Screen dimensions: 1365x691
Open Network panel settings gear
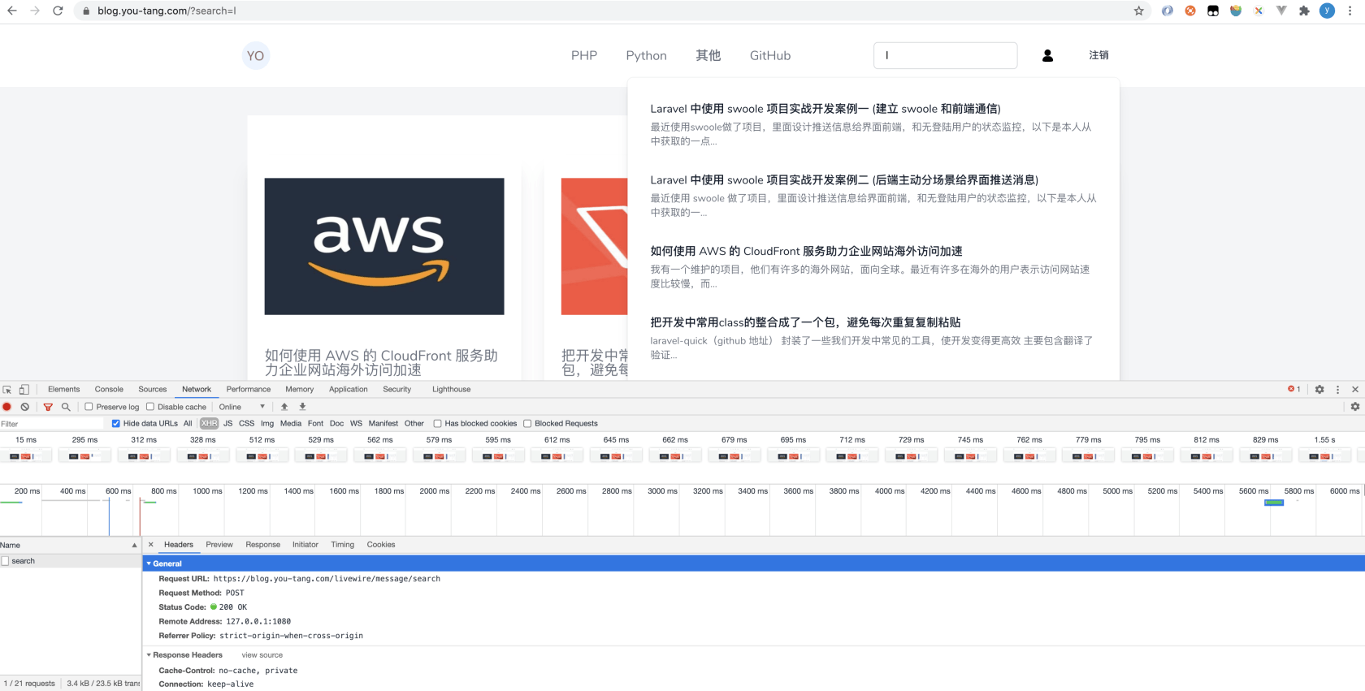coord(1355,407)
